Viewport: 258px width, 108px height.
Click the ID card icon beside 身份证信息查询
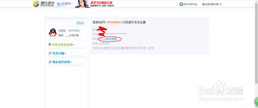point(50,44)
